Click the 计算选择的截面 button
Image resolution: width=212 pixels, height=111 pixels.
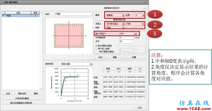click(22, 98)
